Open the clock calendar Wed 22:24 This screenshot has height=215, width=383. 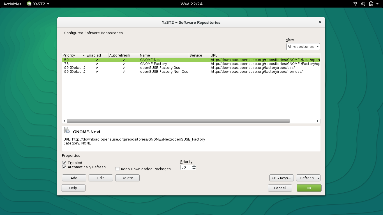pyautogui.click(x=191, y=4)
